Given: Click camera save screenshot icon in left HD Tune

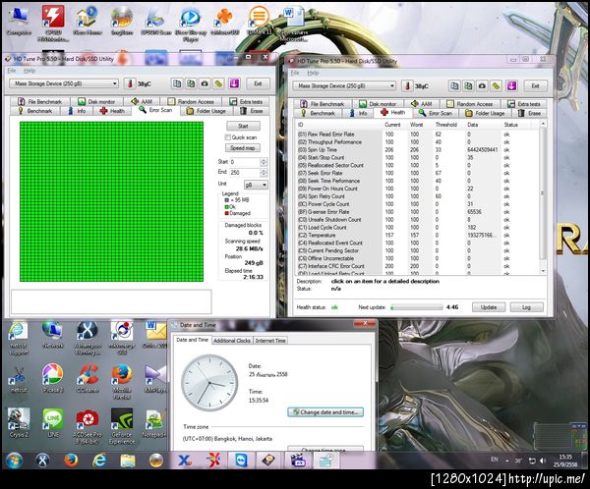Looking at the screenshot, I should [x=205, y=83].
